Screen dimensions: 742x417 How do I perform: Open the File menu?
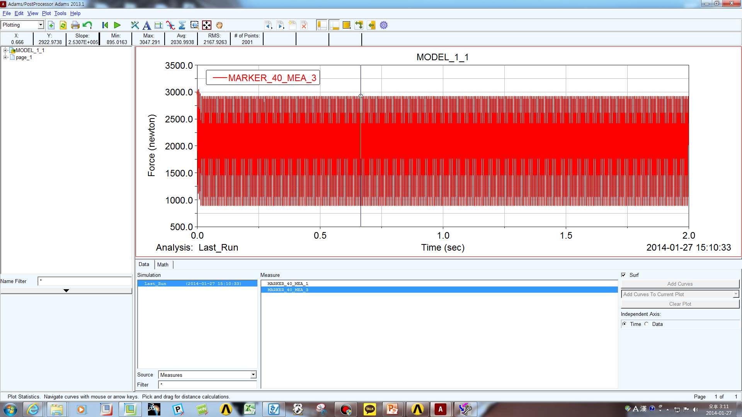[x=7, y=13]
